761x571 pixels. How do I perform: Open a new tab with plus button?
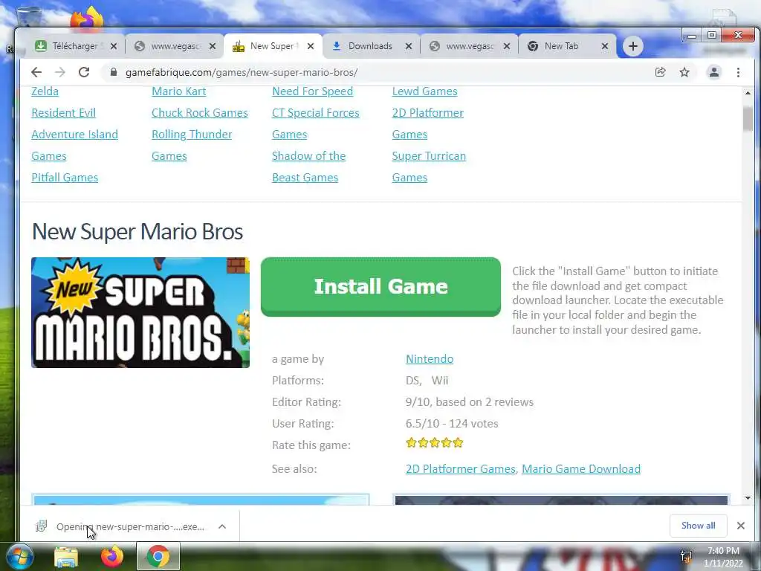tap(633, 46)
